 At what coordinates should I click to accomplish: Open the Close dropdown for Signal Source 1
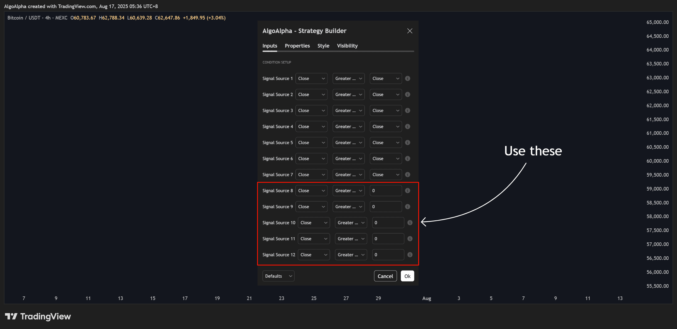click(311, 78)
